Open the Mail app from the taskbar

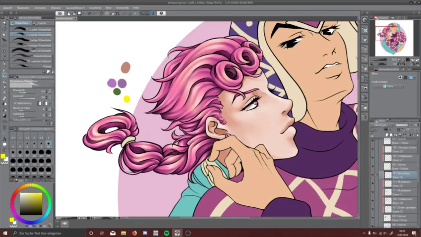coord(113,233)
